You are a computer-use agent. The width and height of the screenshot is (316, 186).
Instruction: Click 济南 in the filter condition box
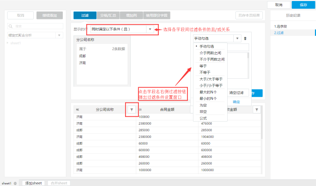[x=82, y=63]
